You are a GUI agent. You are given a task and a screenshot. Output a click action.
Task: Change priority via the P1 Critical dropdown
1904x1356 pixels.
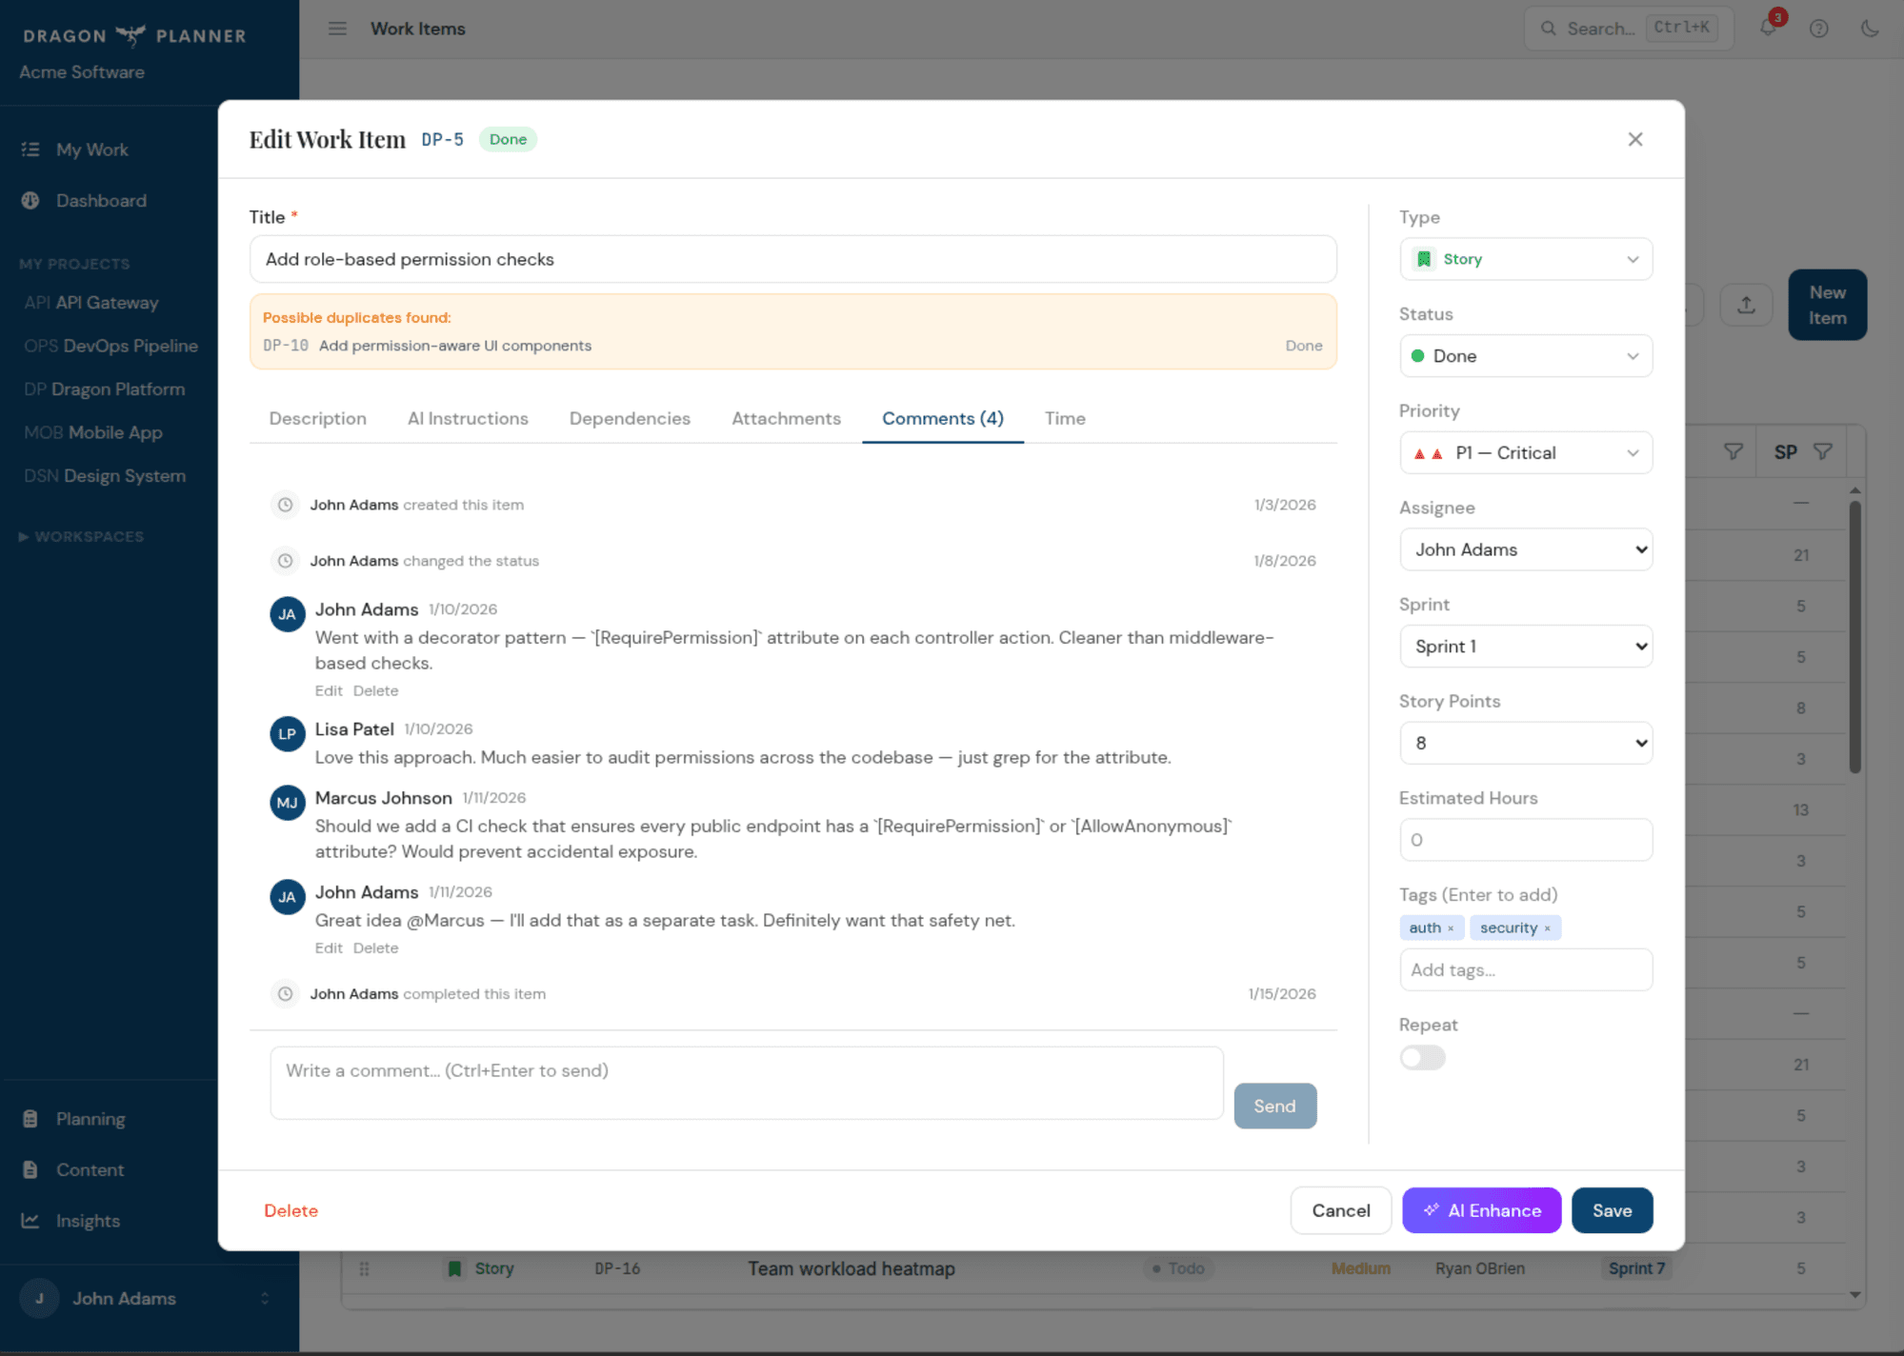(1525, 452)
